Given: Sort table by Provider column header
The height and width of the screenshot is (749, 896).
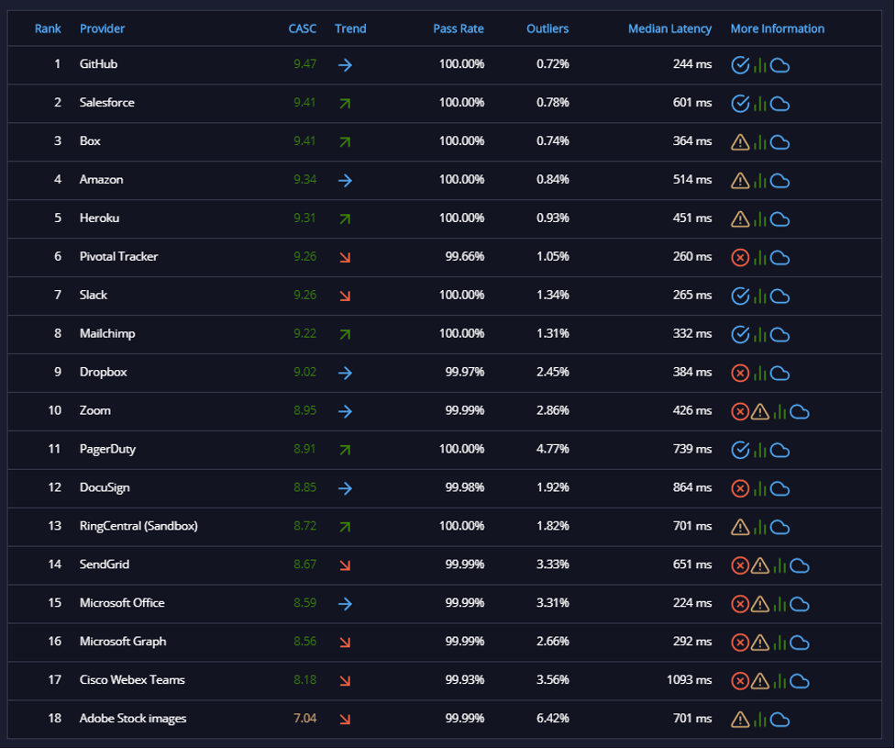Looking at the screenshot, I should click(x=102, y=28).
